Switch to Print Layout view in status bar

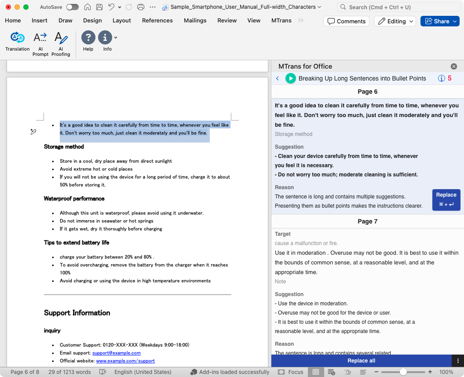pos(315,372)
